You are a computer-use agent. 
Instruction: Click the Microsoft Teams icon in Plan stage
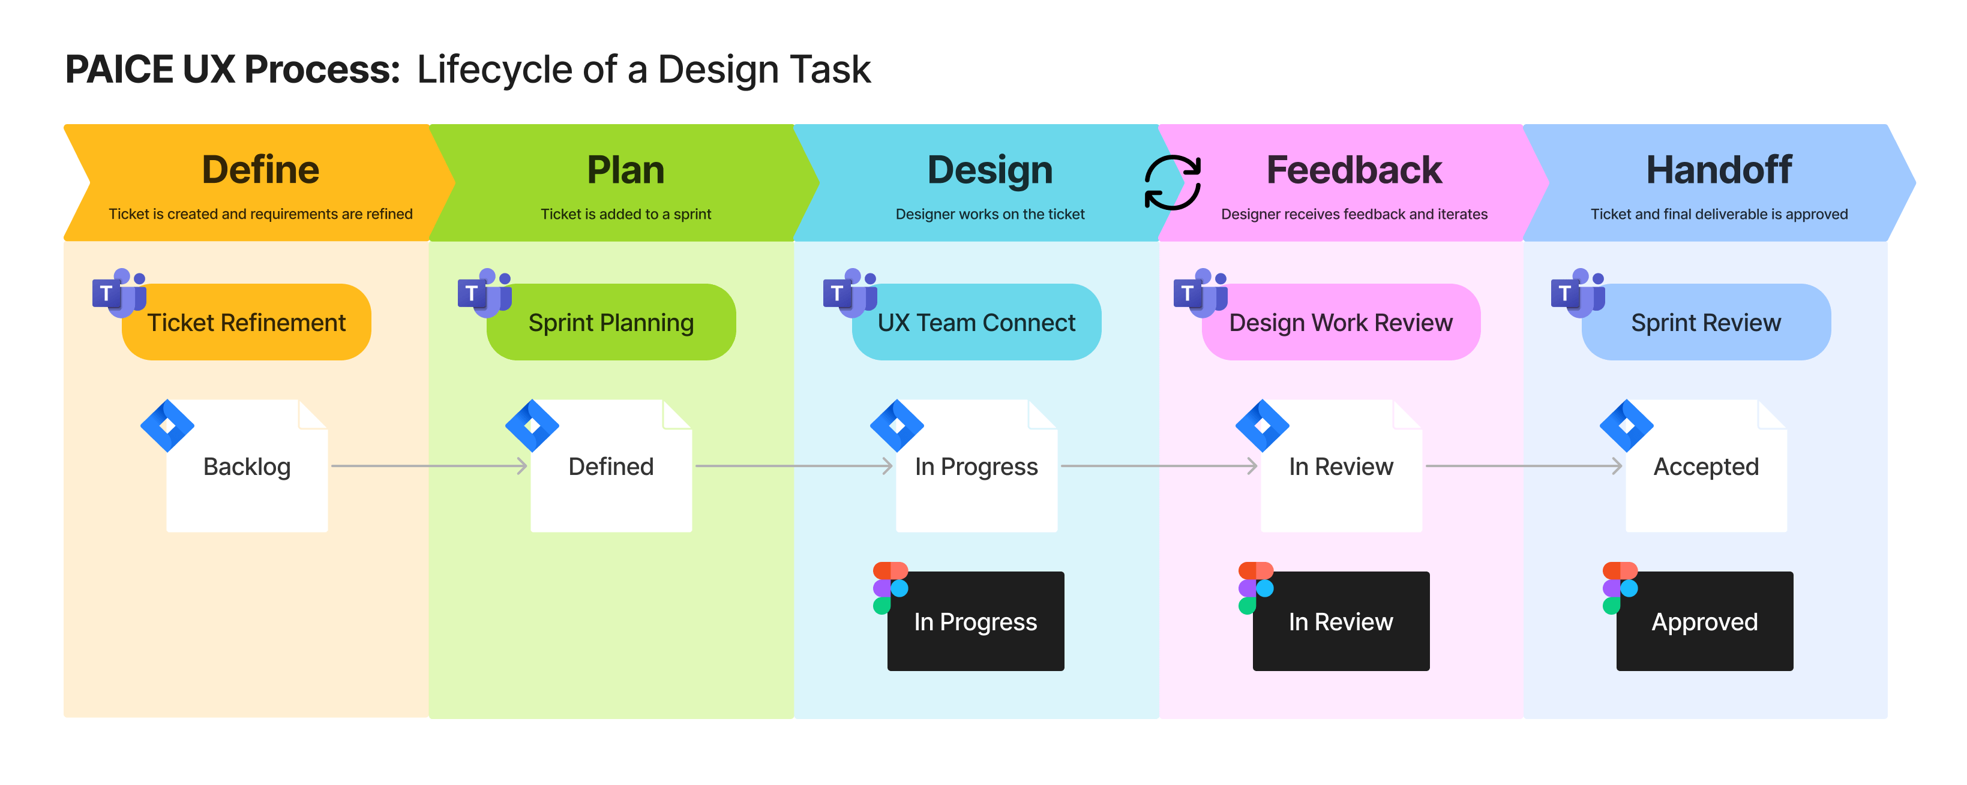click(x=496, y=292)
